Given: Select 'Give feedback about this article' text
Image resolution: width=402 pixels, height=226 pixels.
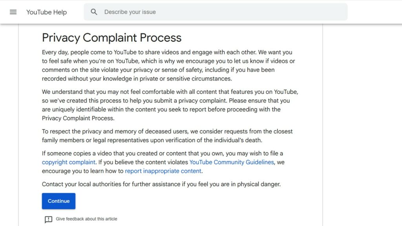Looking at the screenshot, I should [86, 219].
